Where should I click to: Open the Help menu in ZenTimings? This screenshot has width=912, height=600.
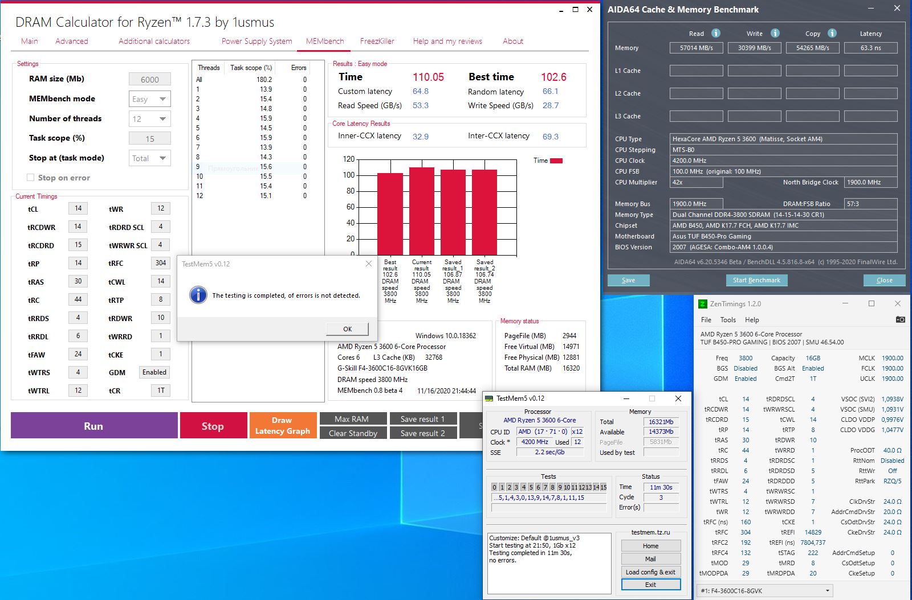click(752, 320)
